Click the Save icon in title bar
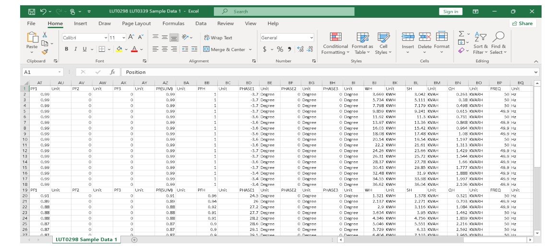The height and width of the screenshot is (252, 555). 32,12
